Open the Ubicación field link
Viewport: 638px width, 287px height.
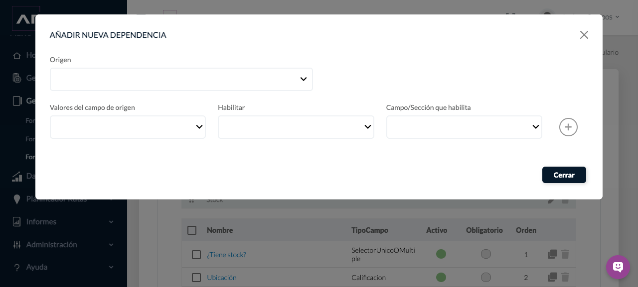222,278
